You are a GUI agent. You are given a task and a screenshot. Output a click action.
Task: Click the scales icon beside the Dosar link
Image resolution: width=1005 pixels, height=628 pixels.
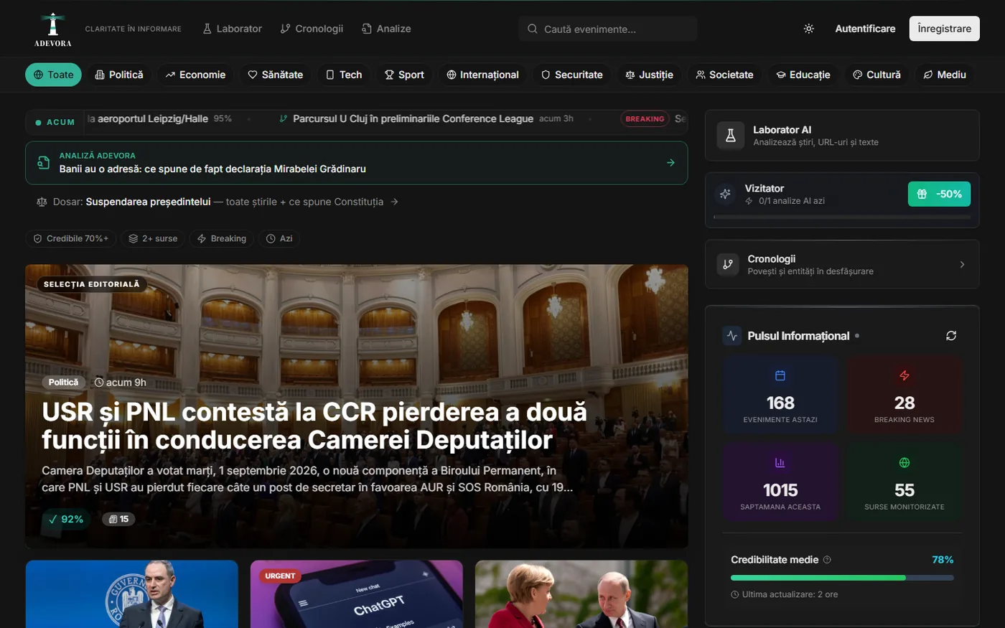[x=42, y=202]
